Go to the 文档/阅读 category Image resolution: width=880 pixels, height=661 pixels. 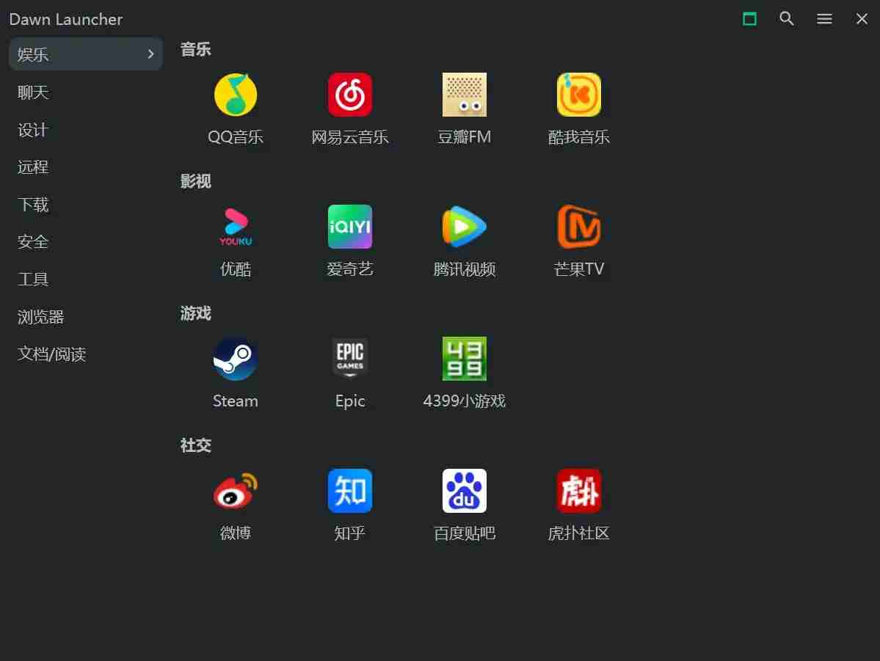pyautogui.click(x=52, y=354)
